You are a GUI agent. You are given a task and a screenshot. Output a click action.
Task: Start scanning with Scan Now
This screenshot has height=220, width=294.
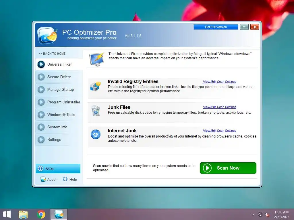[x=228, y=168]
